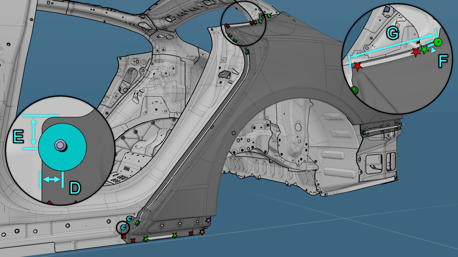Viewport: 458px width, 257px height.
Task: Click the small circled cyan fastener on sill
Action: tap(123, 227)
